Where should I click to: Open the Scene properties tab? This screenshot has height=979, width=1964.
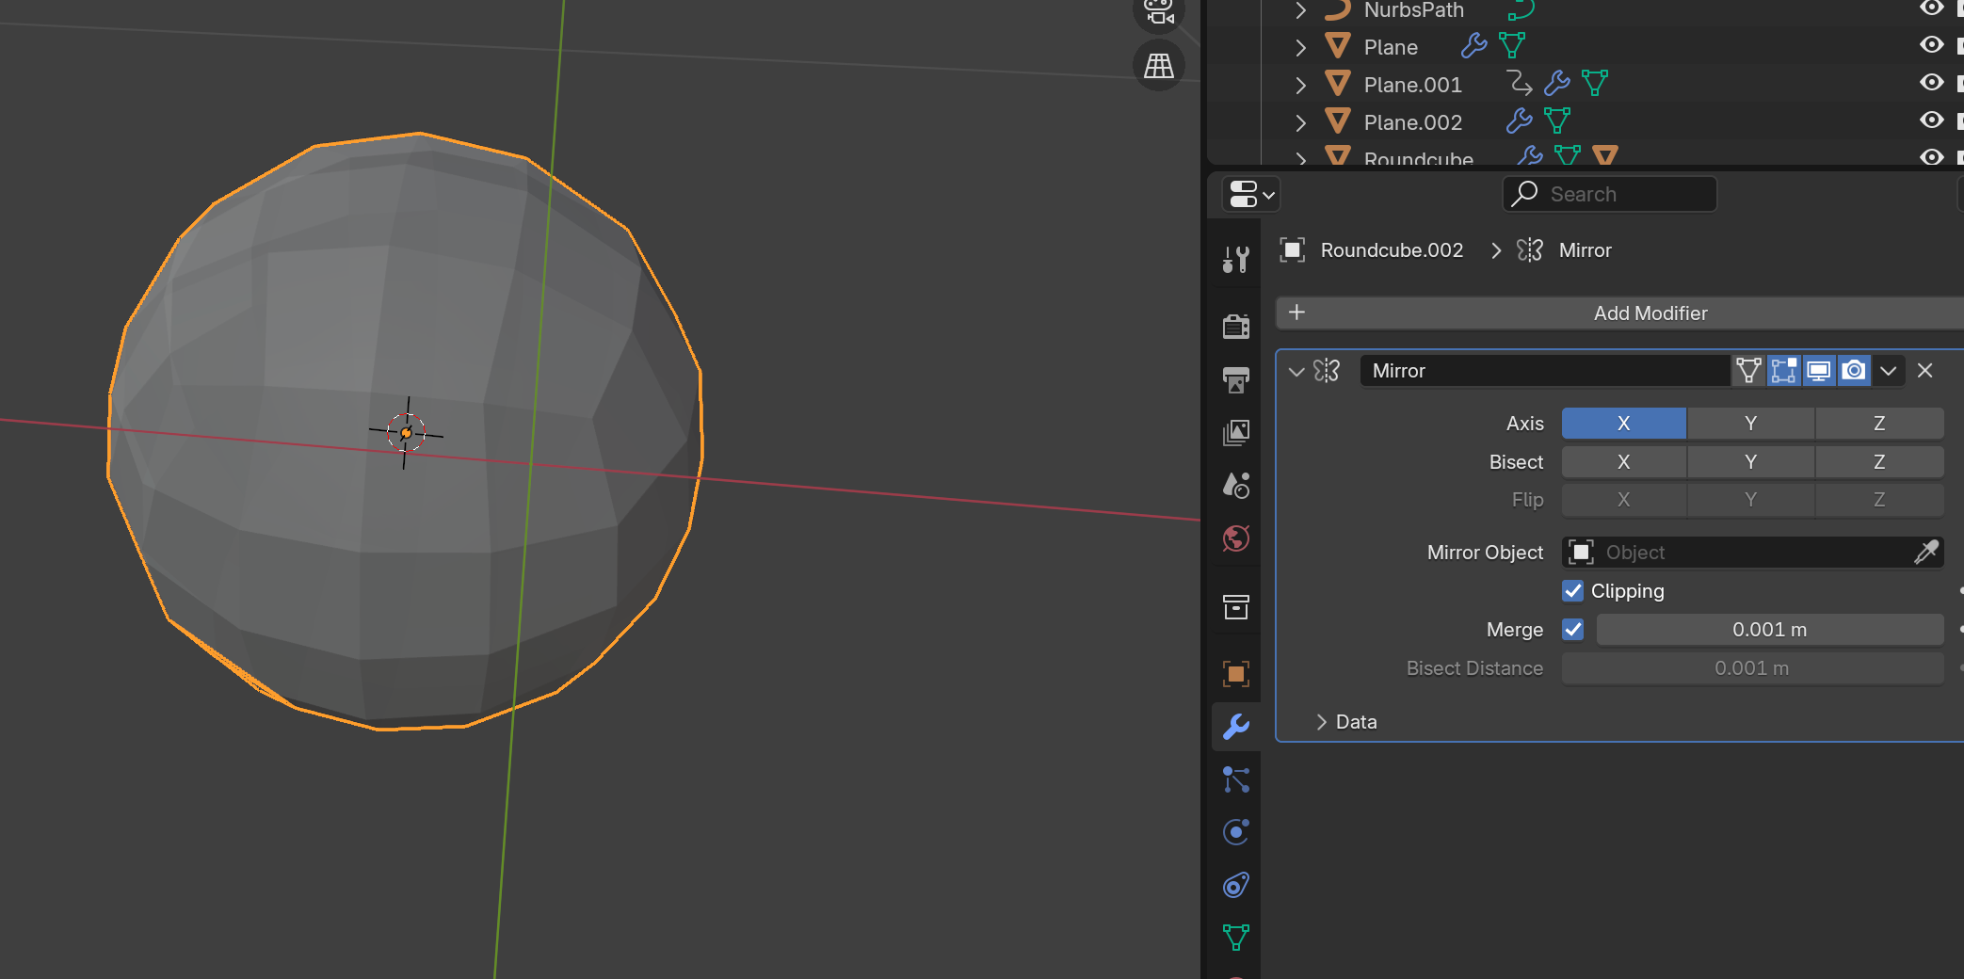1236,485
